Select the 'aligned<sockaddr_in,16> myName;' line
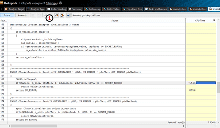This screenshot has height=128, width=220. (x=42, y=39)
